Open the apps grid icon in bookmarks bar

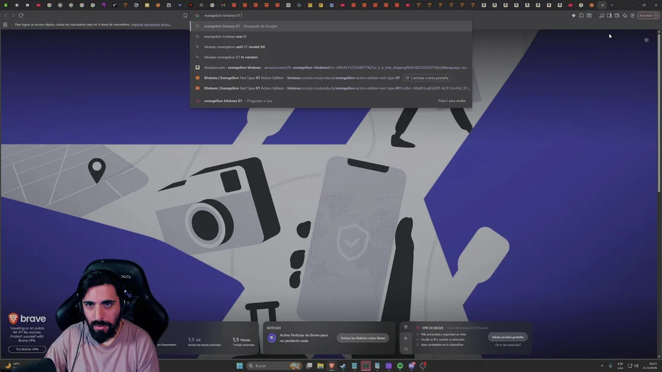pos(5,24)
